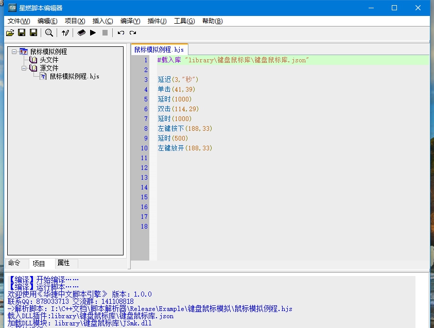Open the 文件(X) menu
Screen dimensions: 434x328
19,21
